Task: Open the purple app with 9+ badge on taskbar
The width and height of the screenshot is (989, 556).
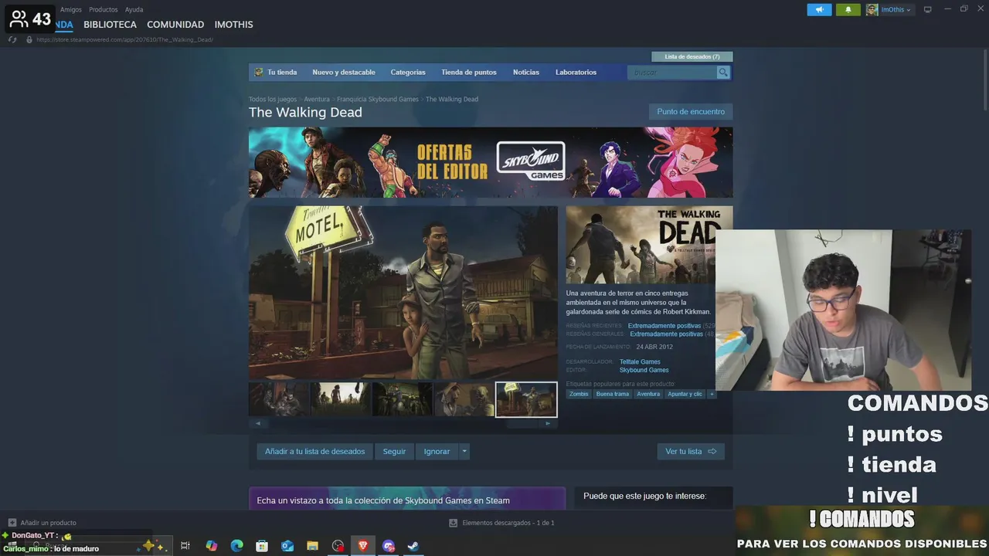Action: click(389, 546)
